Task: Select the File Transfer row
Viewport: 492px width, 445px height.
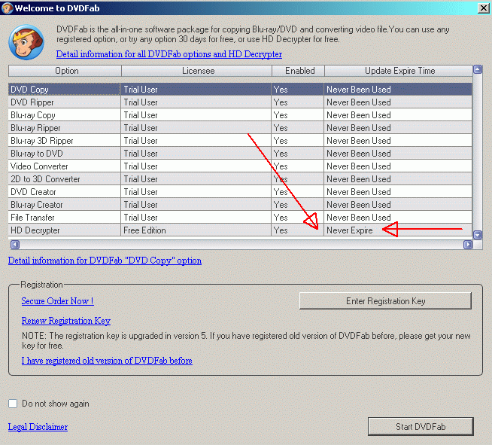Action: pos(240,218)
